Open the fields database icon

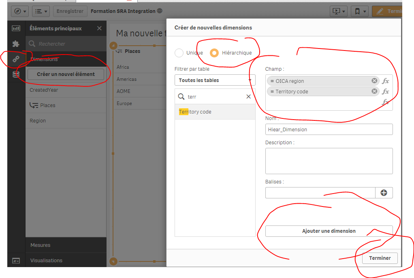(16, 74)
